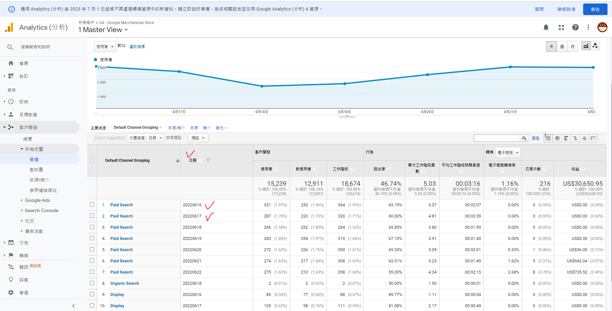Screen dimensions: 612x311
Task: Toggle the select-all checkbox in table header
Action: click(x=92, y=160)
